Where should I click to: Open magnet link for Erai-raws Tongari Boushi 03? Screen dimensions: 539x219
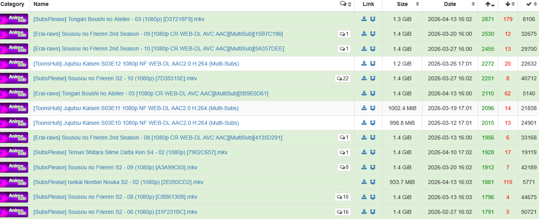373,93
